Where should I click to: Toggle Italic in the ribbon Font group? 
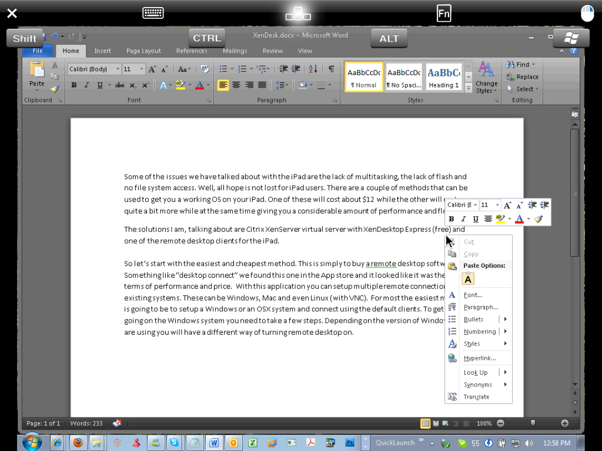87,85
